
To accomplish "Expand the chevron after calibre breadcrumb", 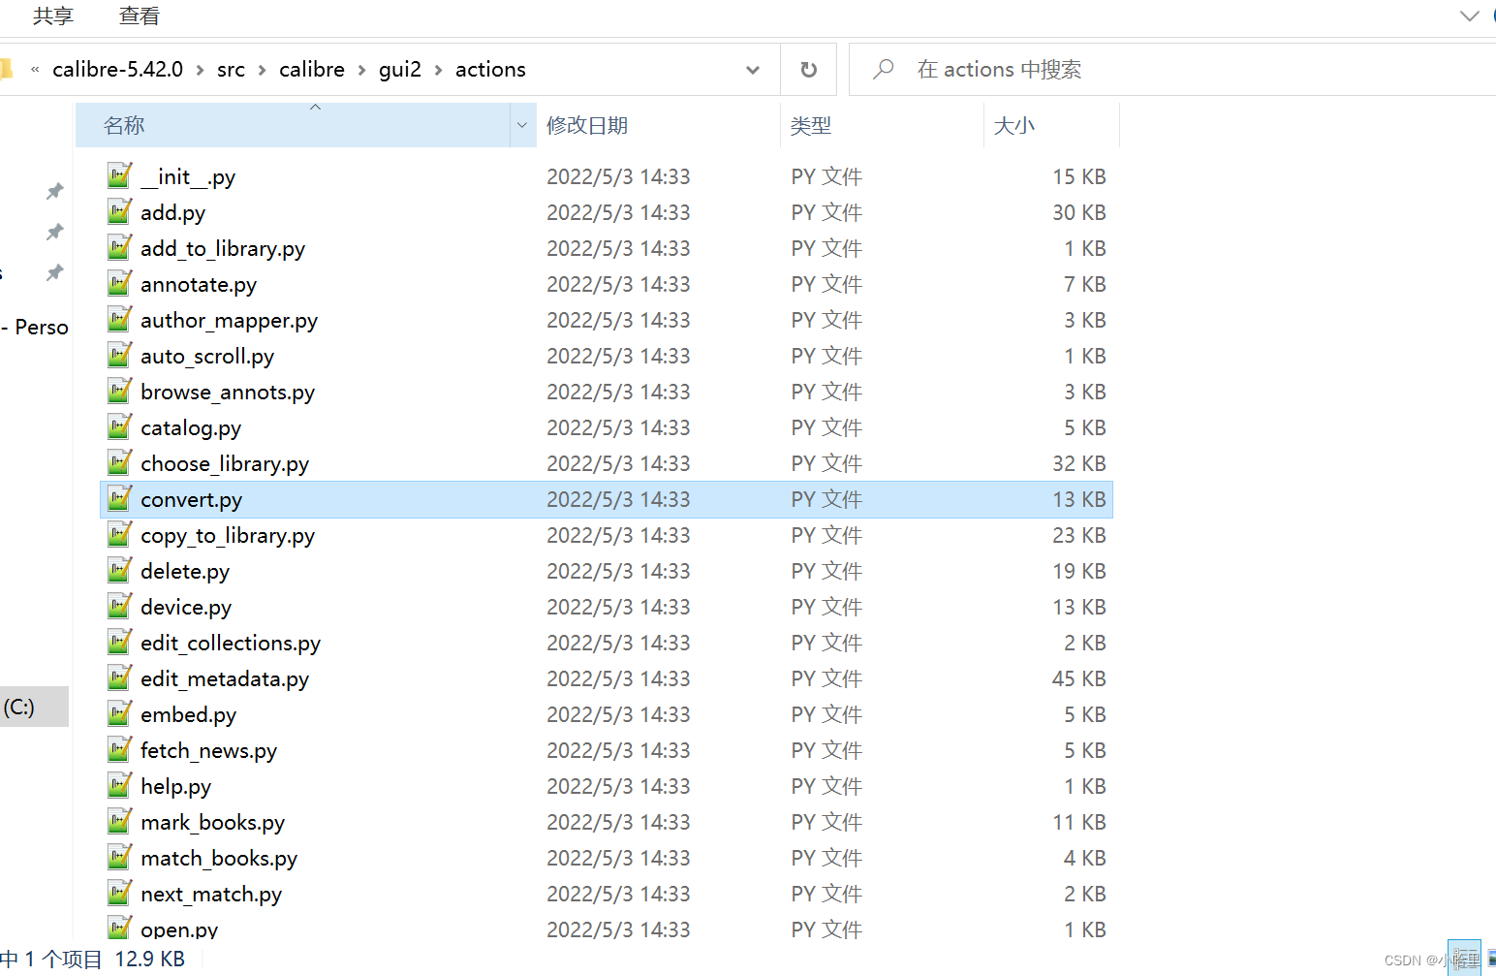I will pyautogui.click(x=361, y=70).
